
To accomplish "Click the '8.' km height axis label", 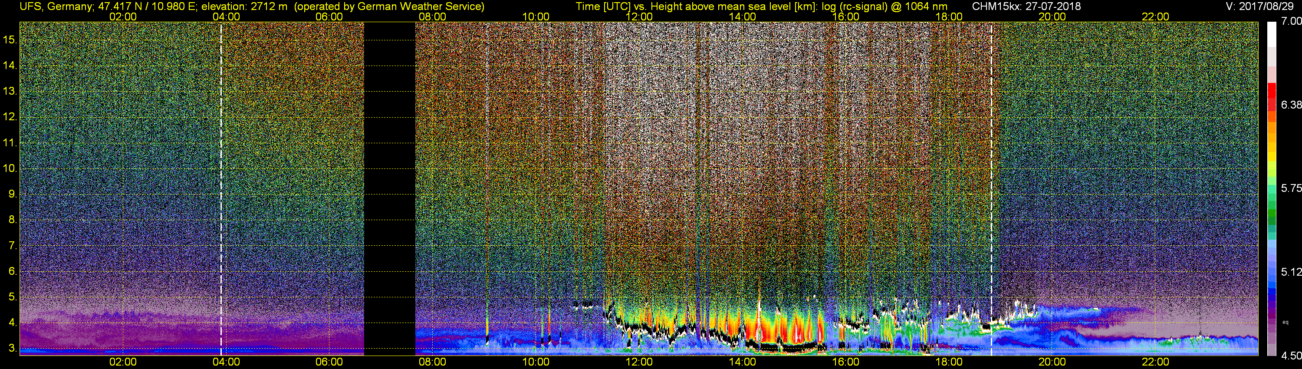I will 13,220.
